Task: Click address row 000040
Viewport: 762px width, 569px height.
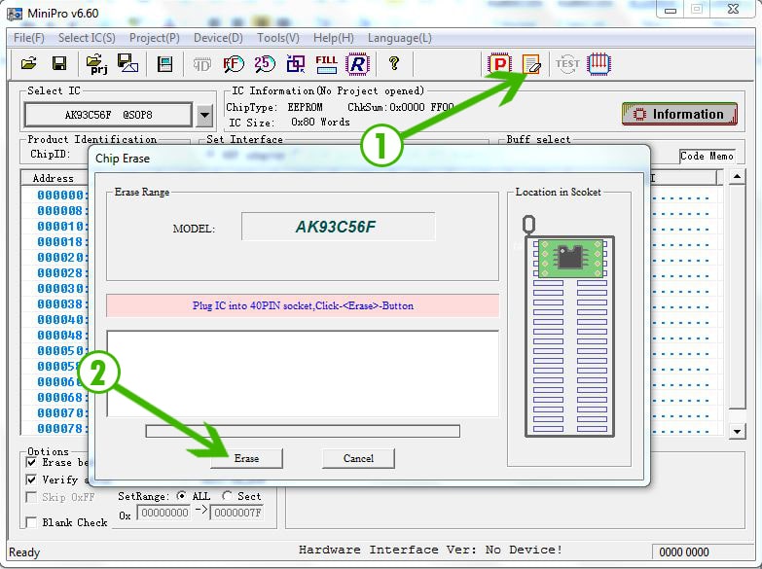Action: click(x=62, y=320)
